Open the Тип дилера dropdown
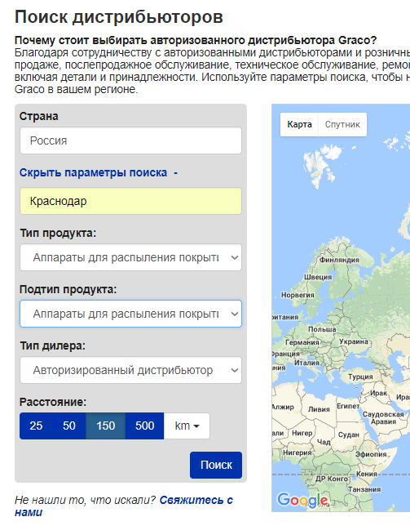 coord(130,370)
